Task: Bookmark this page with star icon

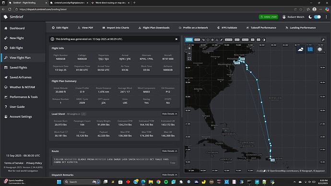Action: [301, 9]
